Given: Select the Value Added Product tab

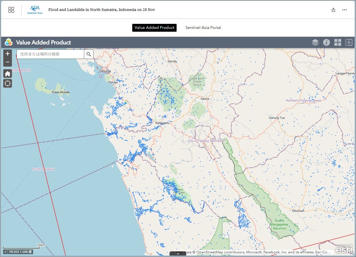Looking at the screenshot, I should pyautogui.click(x=154, y=27).
